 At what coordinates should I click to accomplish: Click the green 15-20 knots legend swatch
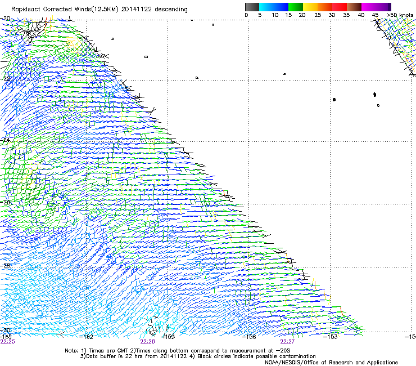[296, 7]
